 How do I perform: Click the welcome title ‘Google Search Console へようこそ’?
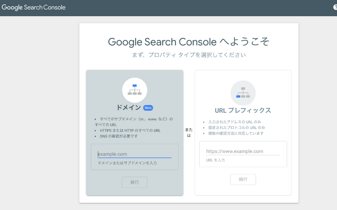[189, 42]
